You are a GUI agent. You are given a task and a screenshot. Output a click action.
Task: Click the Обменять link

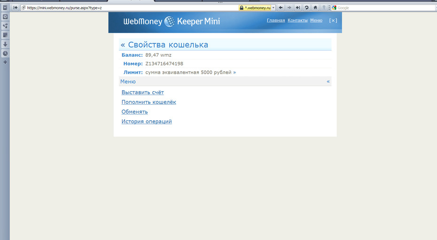pos(134,112)
